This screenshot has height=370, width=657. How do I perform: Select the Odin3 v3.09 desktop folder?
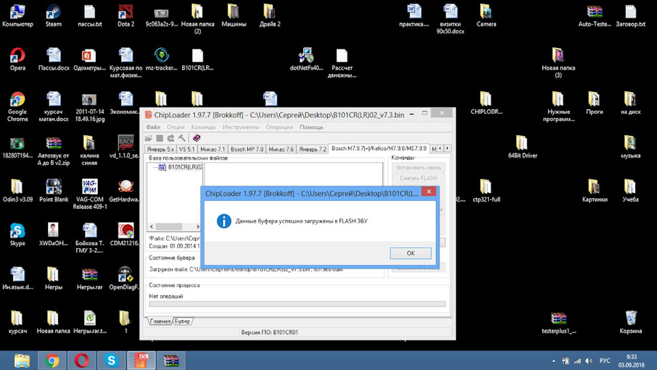coord(17,191)
